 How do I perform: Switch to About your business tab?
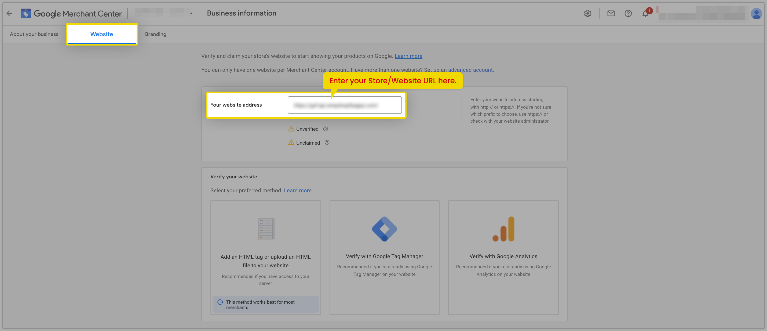click(34, 34)
